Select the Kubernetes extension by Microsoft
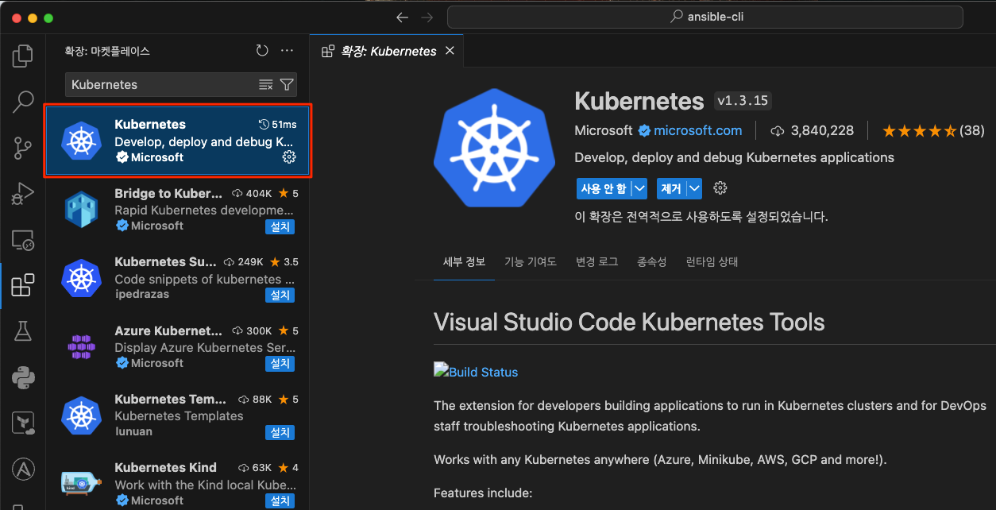Image resolution: width=996 pixels, height=510 pixels. pos(178,141)
